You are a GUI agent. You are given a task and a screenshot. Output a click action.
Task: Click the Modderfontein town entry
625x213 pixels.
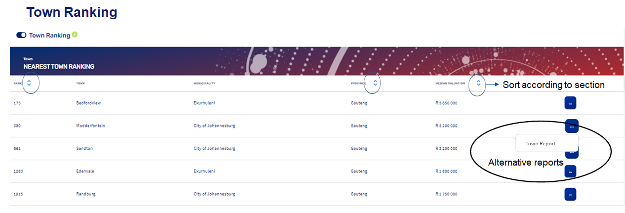click(90, 126)
